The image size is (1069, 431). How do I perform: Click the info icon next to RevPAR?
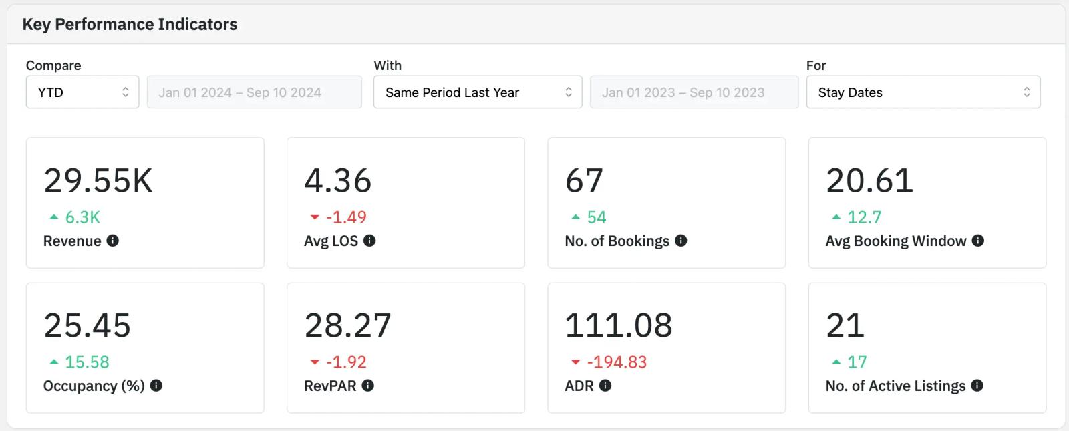368,386
